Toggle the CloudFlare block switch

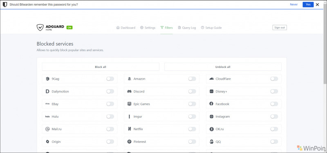tap(274, 79)
